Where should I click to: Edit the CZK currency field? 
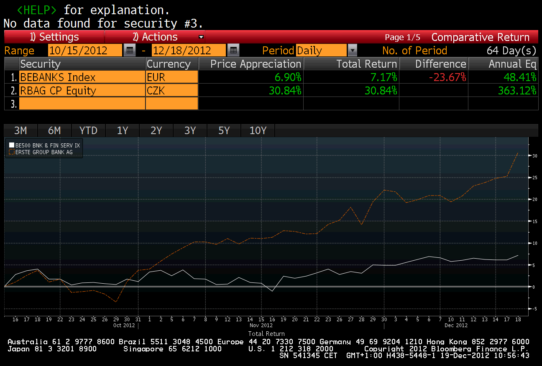coord(171,91)
